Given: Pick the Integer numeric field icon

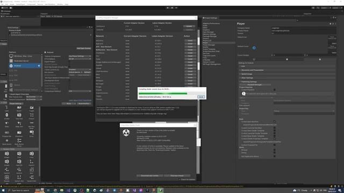Looking at the screenshot, I should tap(7, 154).
